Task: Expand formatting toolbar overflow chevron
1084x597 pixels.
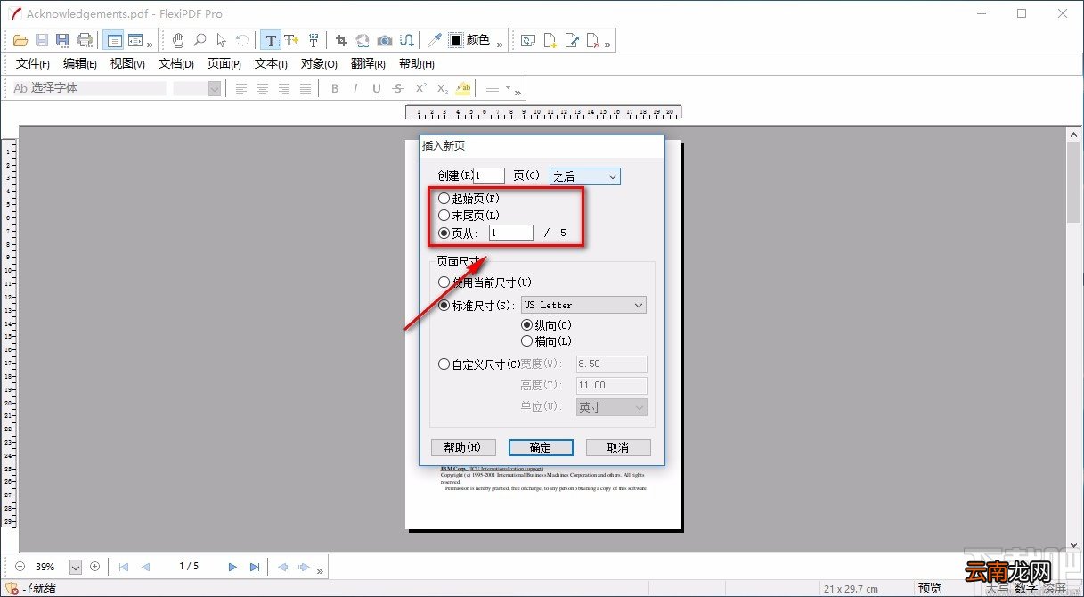Action: click(518, 92)
